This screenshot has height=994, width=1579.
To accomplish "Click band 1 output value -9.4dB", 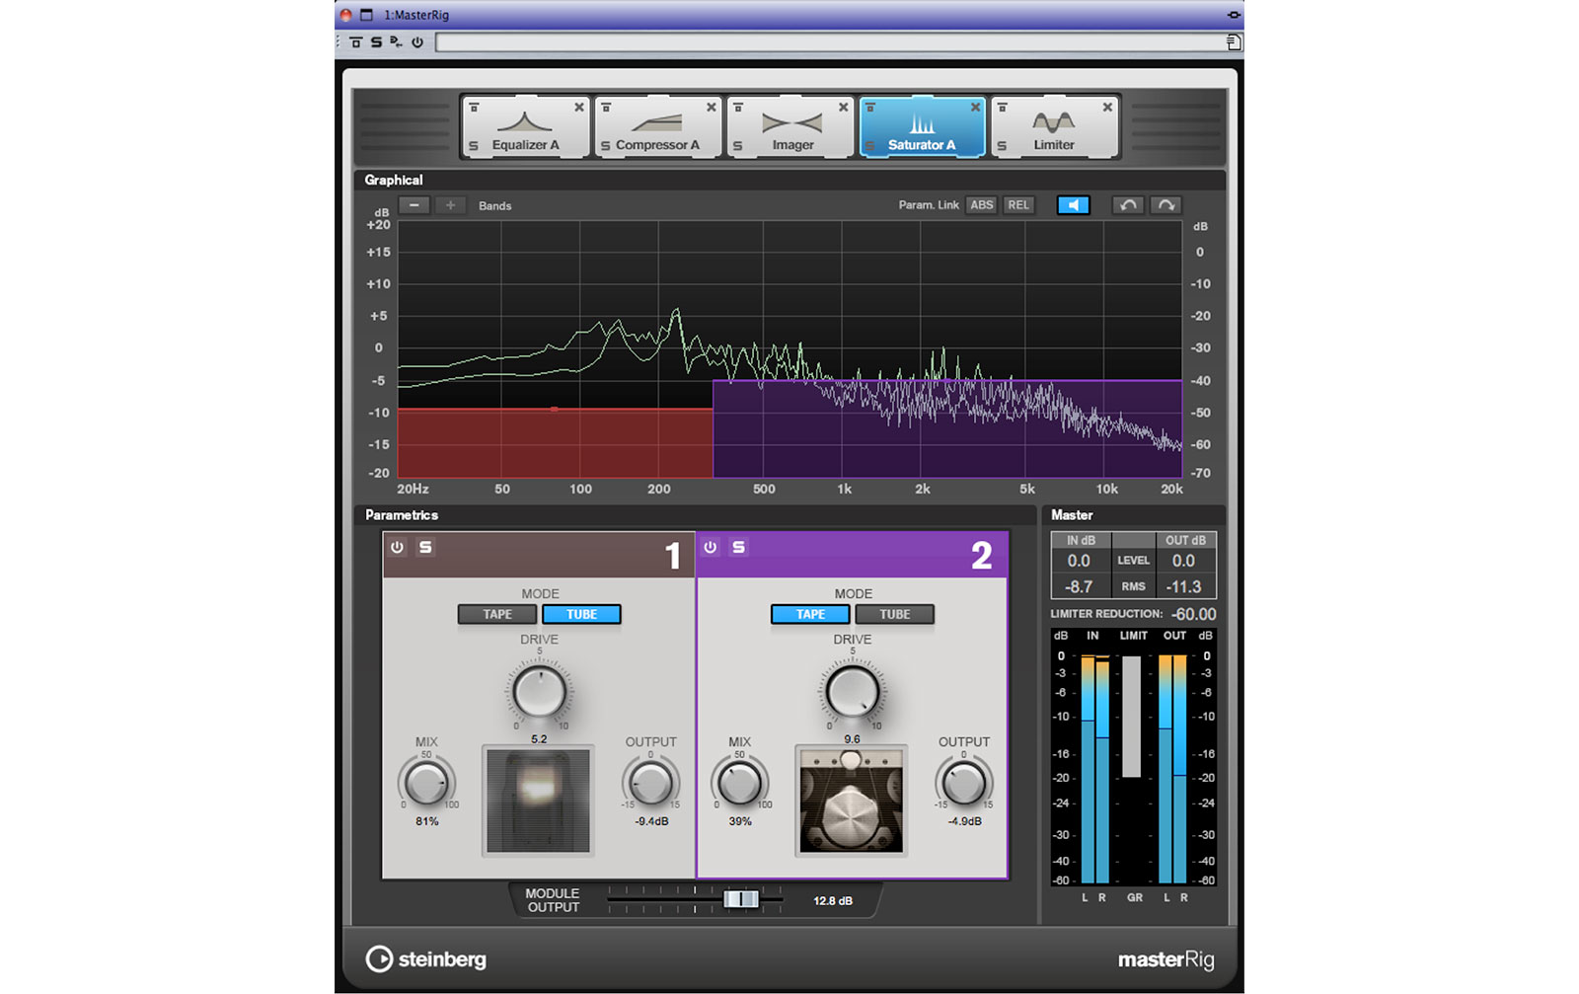I will point(651,821).
